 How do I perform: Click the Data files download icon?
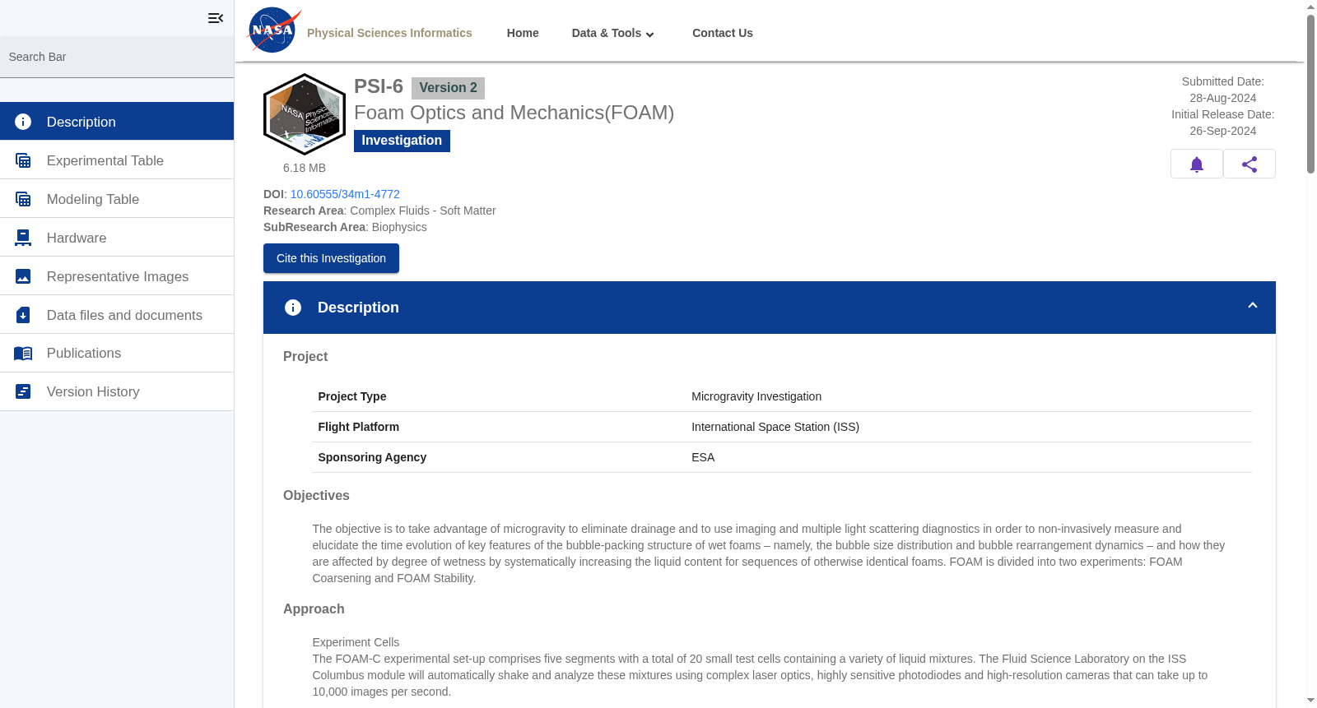[x=23, y=315]
